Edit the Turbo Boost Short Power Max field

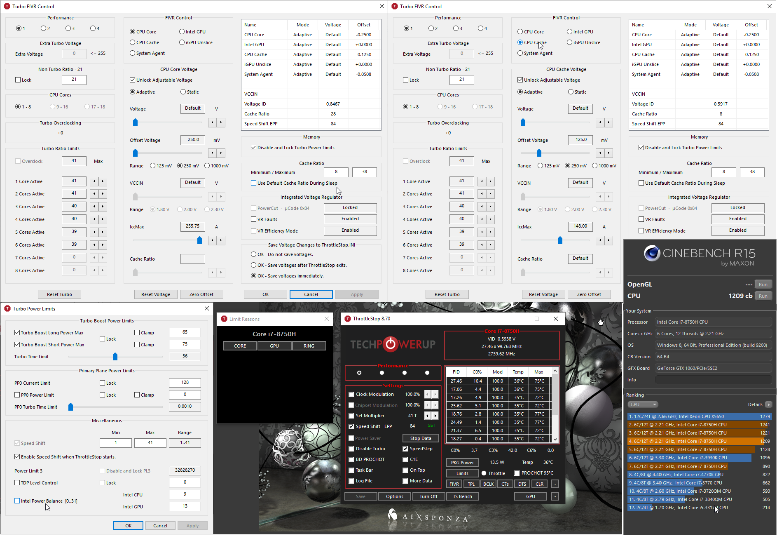click(x=185, y=344)
